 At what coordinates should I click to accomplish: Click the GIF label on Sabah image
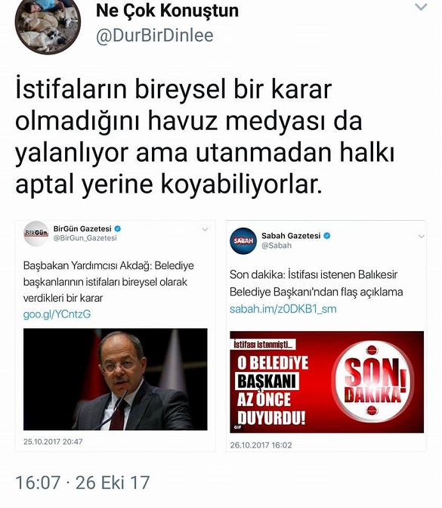(x=238, y=428)
